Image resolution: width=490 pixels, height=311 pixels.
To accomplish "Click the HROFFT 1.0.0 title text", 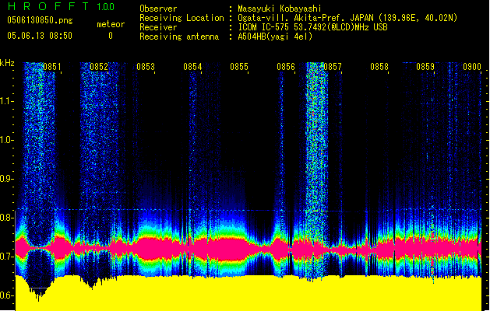I will click(61, 6).
